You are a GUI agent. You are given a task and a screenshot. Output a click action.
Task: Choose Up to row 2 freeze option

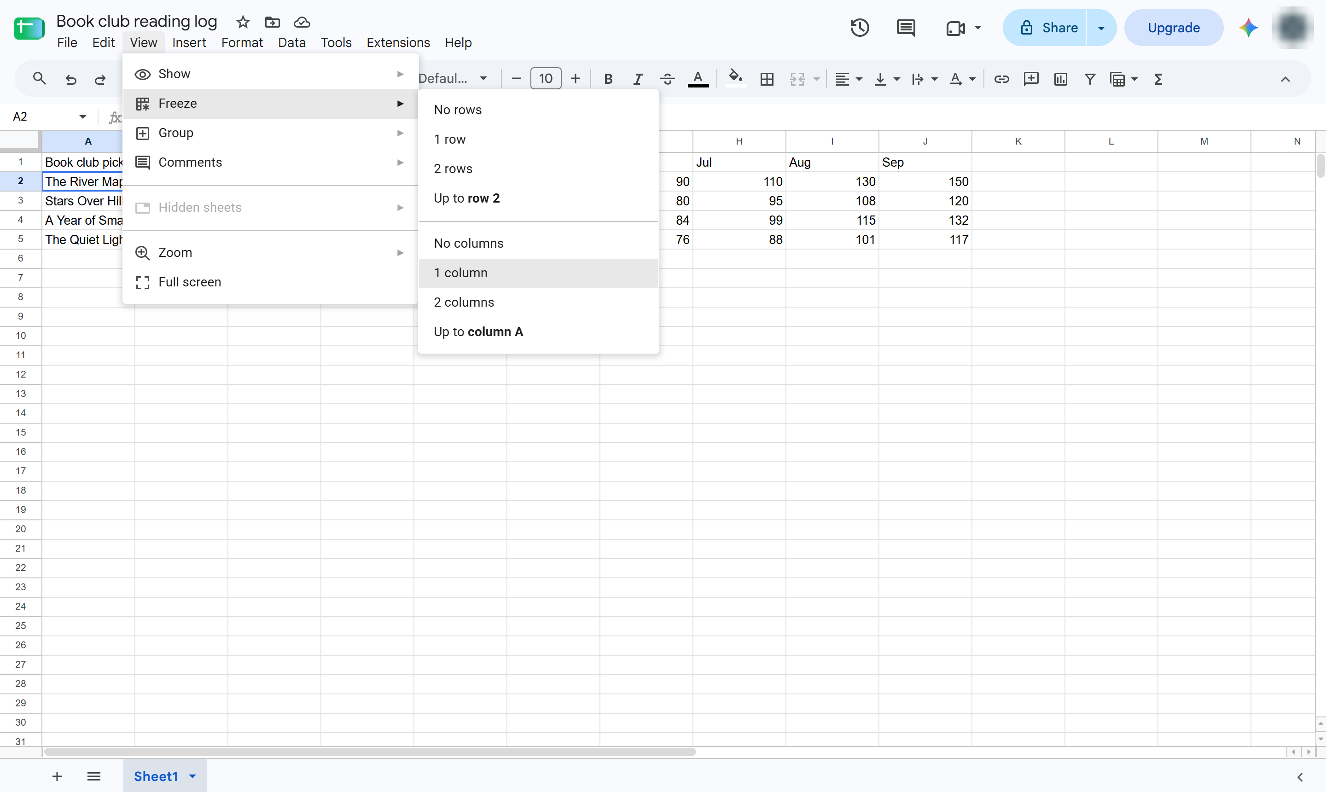(538, 198)
